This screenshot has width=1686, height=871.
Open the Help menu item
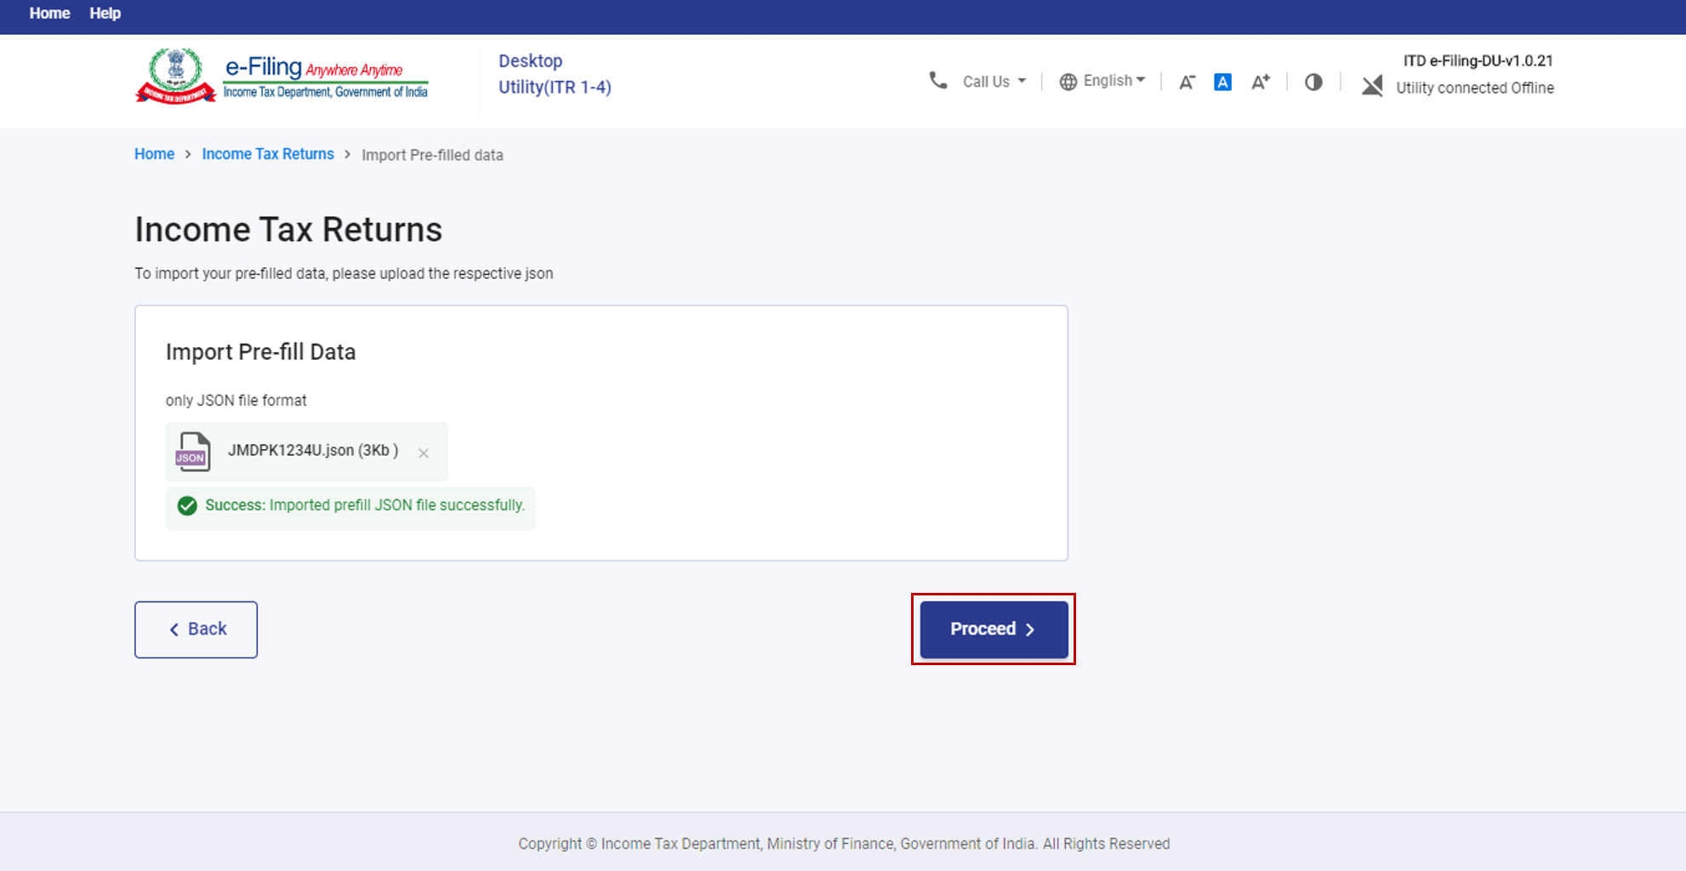105,14
